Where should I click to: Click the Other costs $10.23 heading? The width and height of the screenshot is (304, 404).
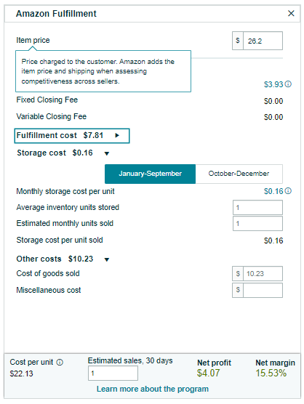[55, 259]
